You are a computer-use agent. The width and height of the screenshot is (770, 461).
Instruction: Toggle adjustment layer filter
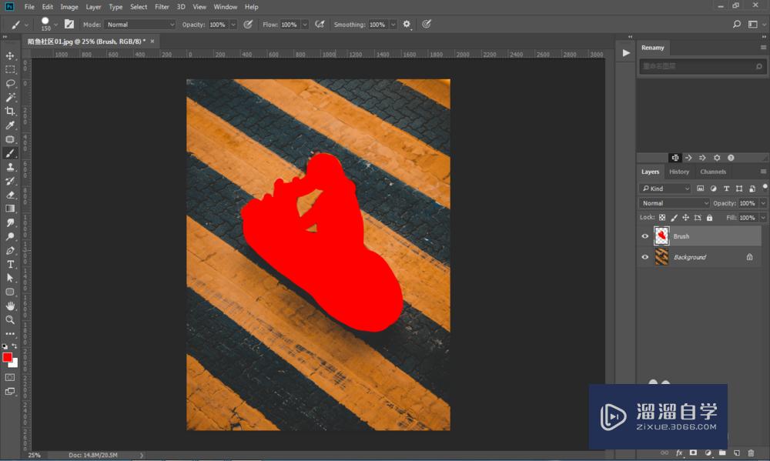[714, 189]
